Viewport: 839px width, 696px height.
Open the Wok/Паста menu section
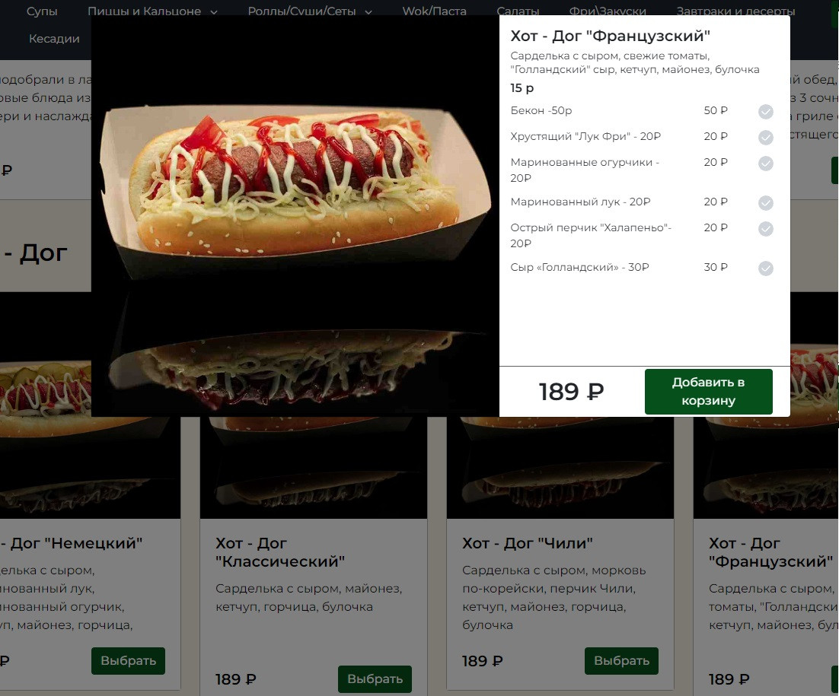click(434, 11)
